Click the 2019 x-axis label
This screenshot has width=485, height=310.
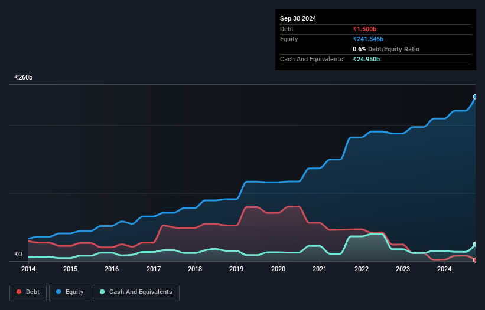(x=236, y=269)
